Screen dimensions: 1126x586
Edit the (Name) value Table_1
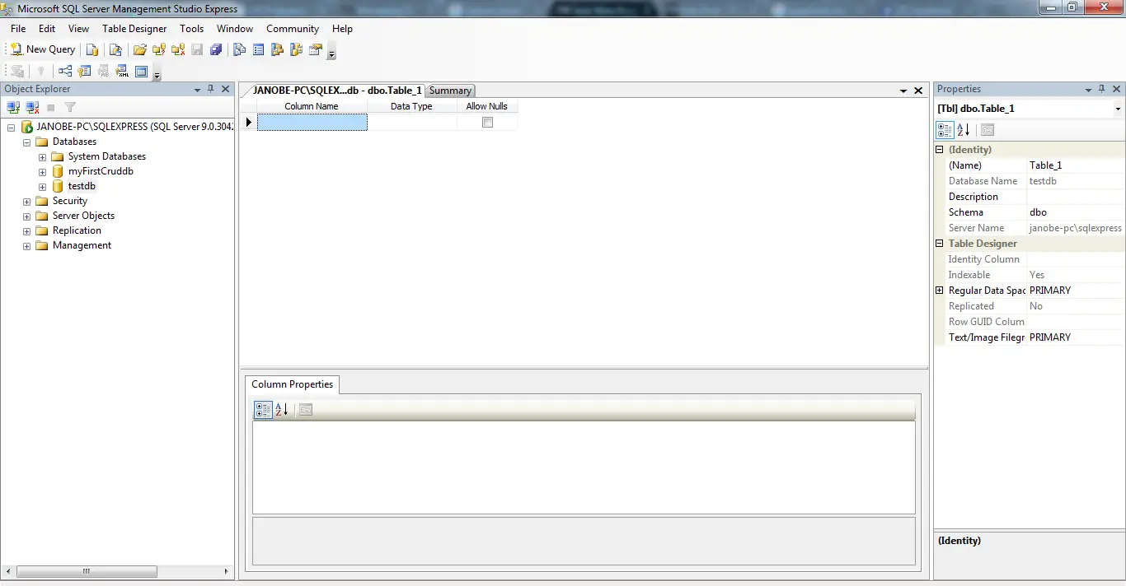[1075, 165]
